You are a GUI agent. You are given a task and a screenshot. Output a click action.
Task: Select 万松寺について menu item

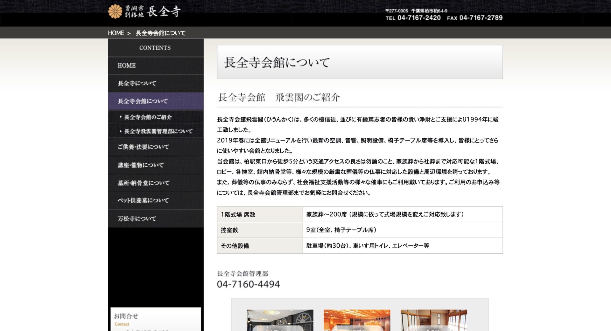[156, 218]
